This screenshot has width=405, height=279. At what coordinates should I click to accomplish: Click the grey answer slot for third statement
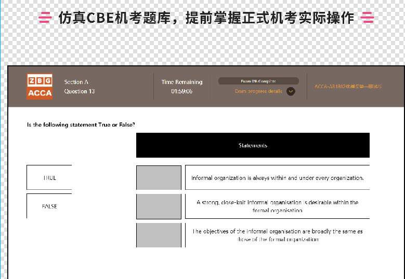(159, 235)
